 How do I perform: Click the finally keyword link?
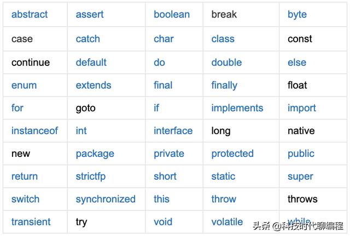point(224,86)
